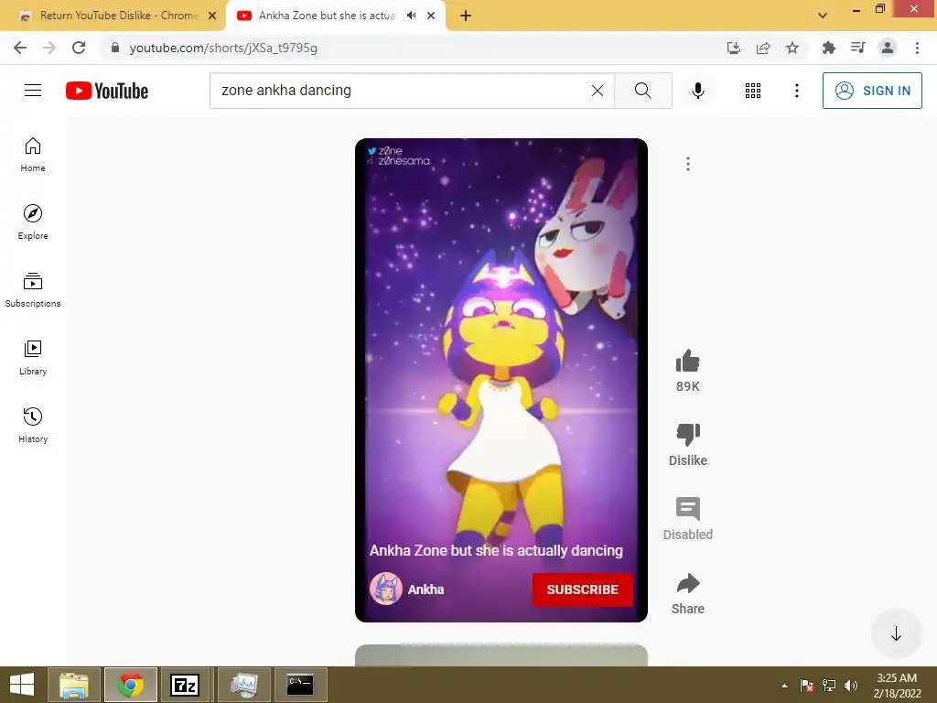
Task: Open Library in the sidebar
Action: tap(33, 358)
